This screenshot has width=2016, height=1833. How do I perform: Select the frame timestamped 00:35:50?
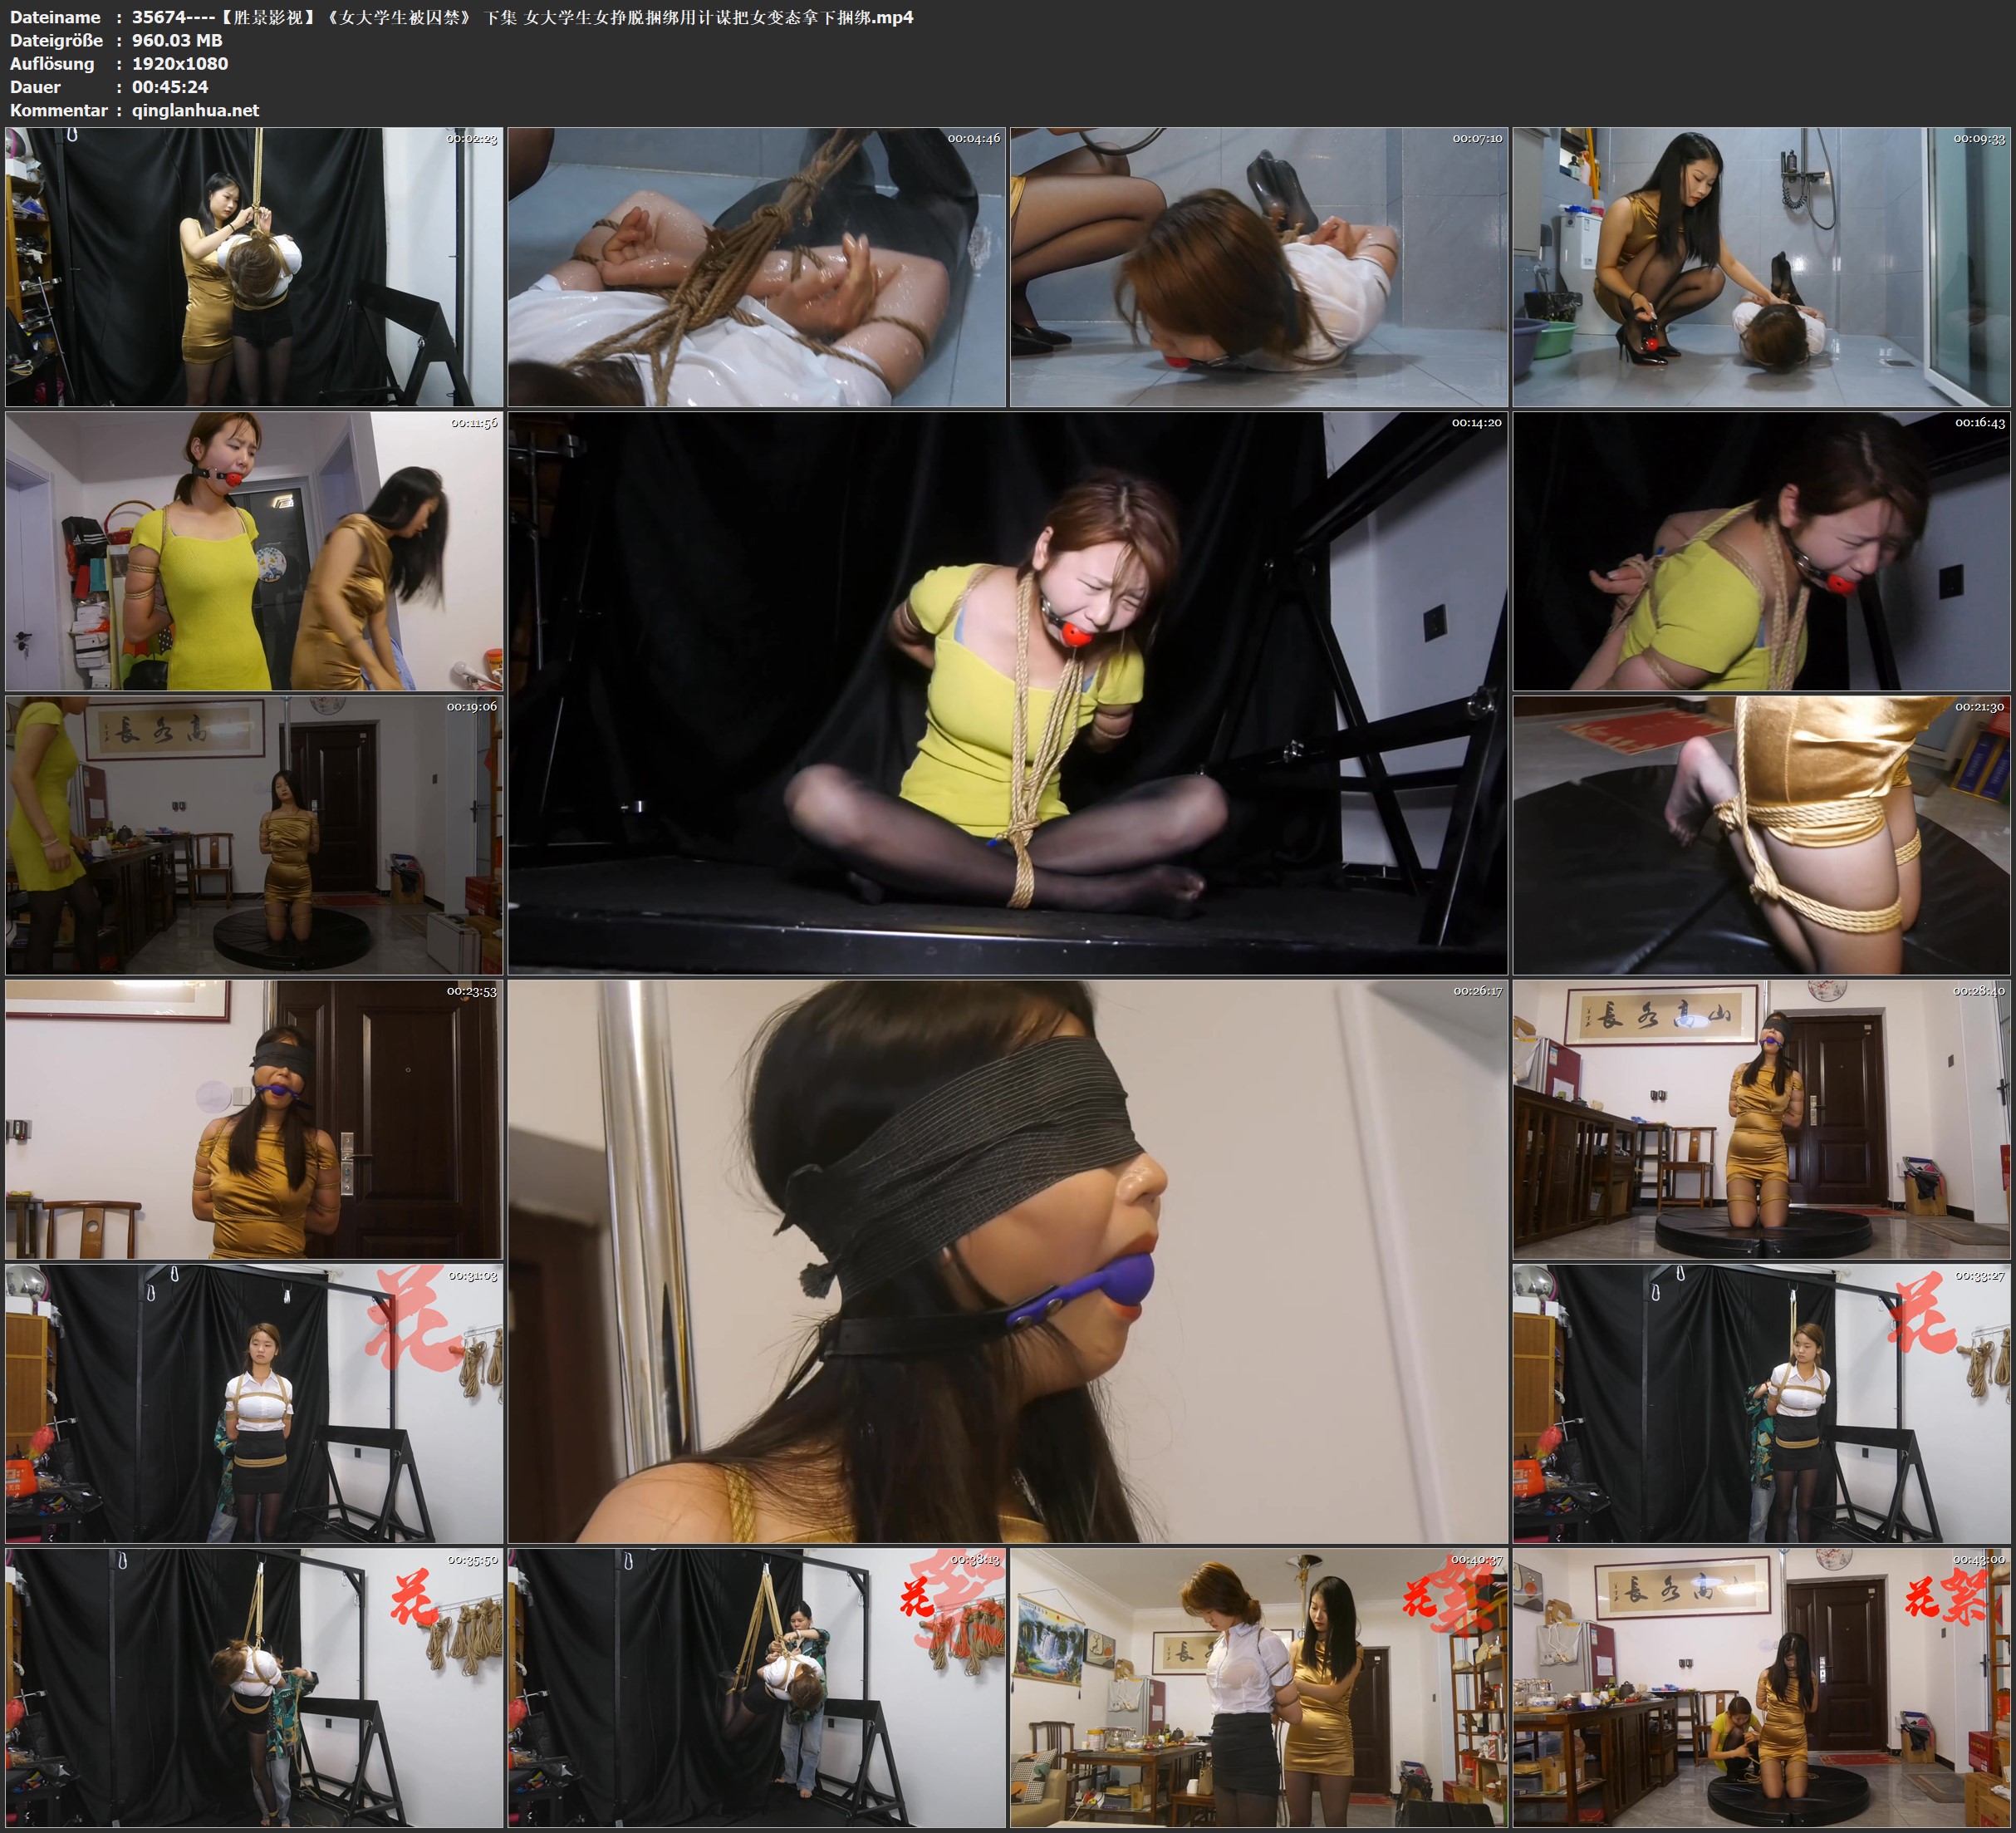254,1688
